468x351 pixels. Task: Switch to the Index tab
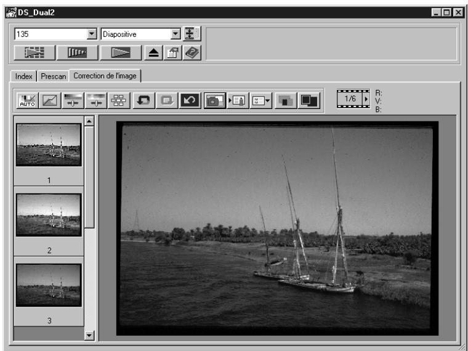click(x=23, y=76)
